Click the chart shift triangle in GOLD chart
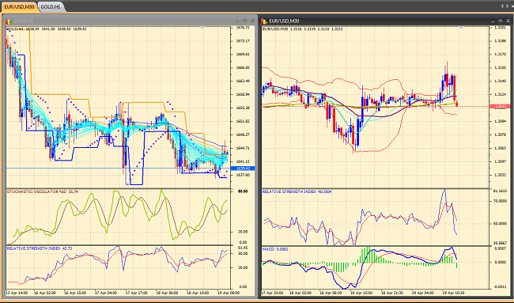This screenshot has width=514, height=303. tap(202, 28)
